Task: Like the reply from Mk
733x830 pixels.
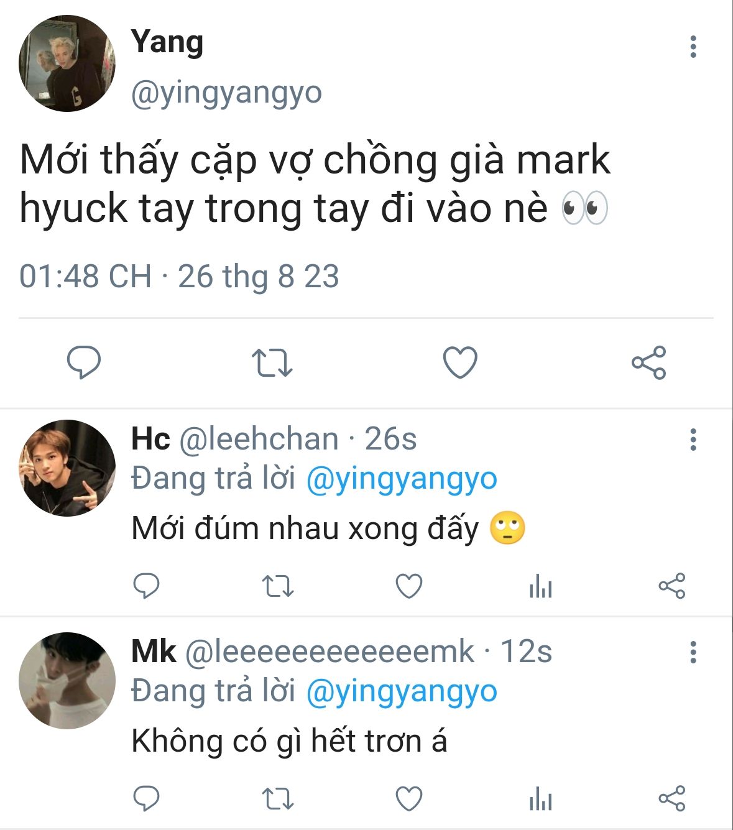Action: (409, 799)
